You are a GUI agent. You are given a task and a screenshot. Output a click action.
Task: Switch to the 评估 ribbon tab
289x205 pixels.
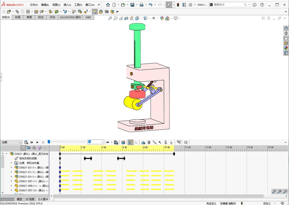(x=52, y=17)
